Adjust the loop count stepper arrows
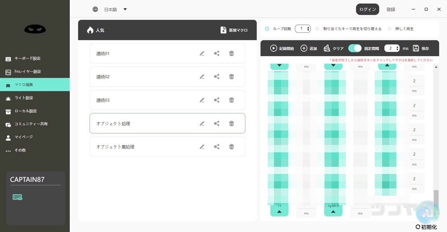The image size is (447, 232). (x=308, y=29)
